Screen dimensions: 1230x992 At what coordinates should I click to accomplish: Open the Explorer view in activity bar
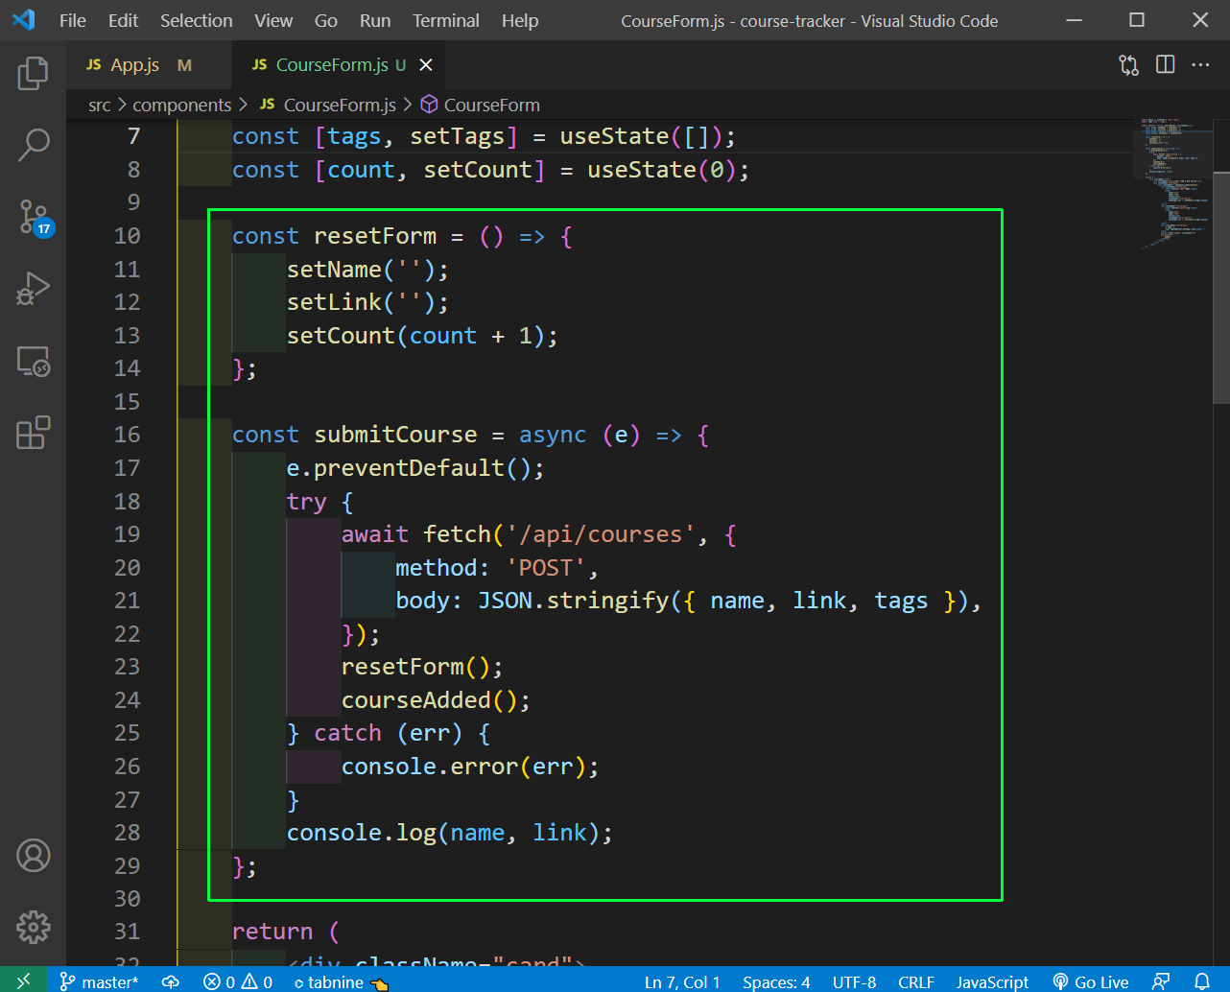(33, 74)
